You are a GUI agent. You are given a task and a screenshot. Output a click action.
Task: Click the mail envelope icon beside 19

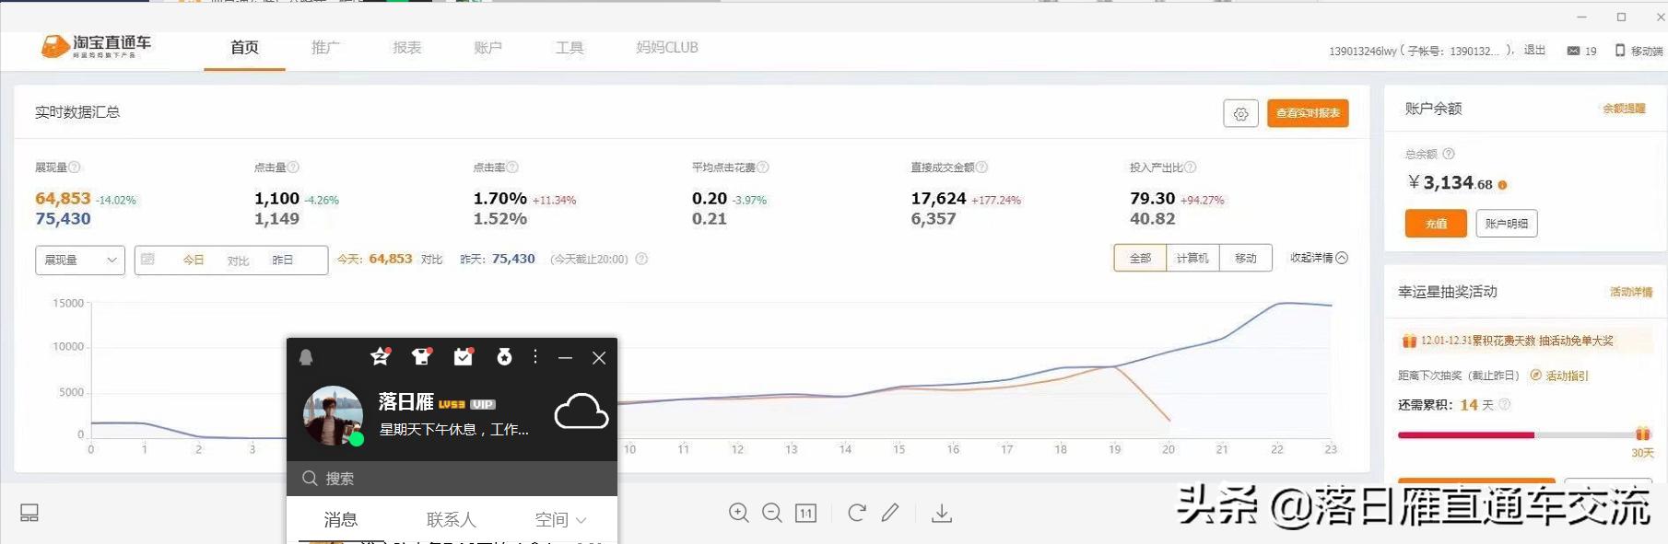[1573, 51]
